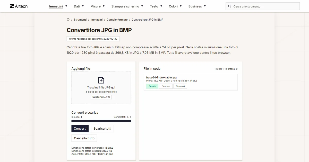Click the Arteon logo
Screen dimensions: 309x162
coord(19,6)
